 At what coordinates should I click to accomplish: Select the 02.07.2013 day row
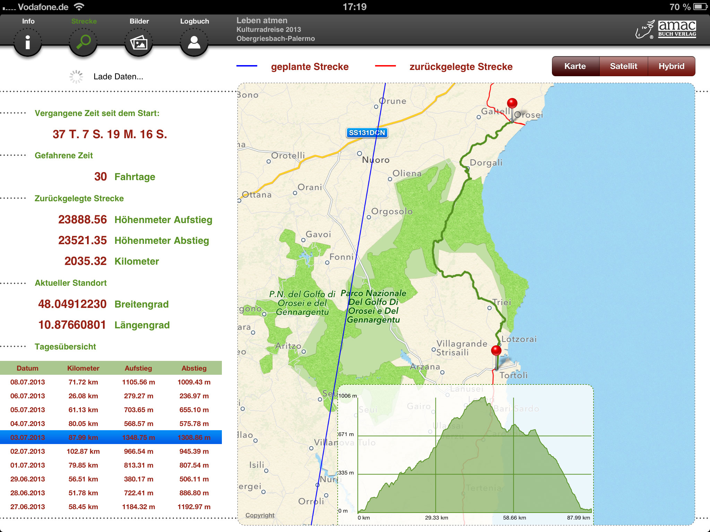(x=111, y=451)
